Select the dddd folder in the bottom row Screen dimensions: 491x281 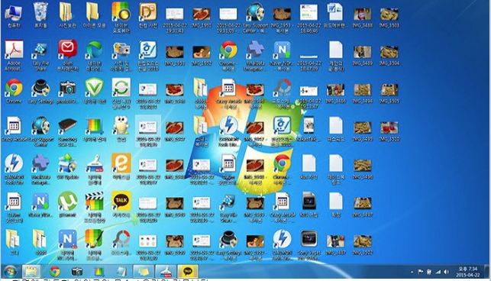coord(40,243)
